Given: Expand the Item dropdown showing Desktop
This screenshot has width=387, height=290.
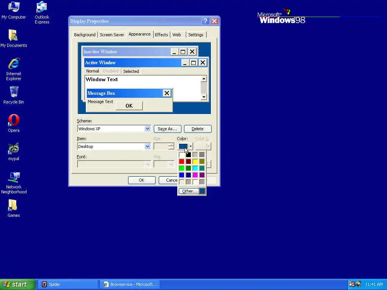Looking at the screenshot, I should click(x=147, y=147).
